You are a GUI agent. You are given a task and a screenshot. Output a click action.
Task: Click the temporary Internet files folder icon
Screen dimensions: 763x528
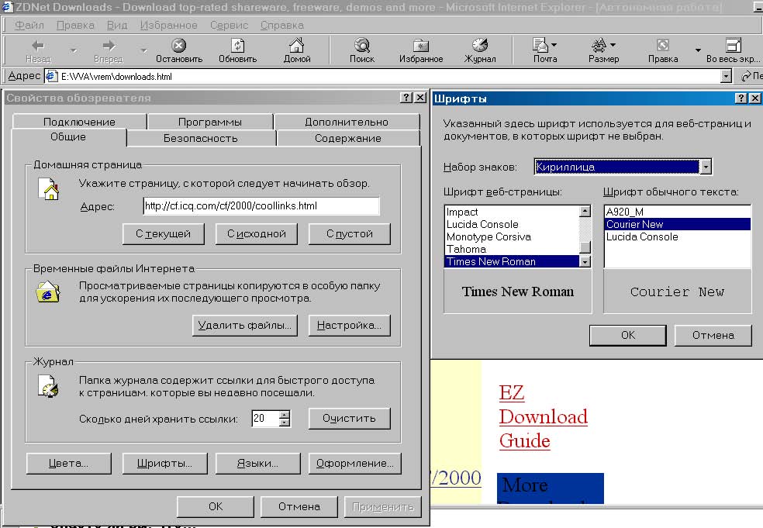(x=48, y=292)
